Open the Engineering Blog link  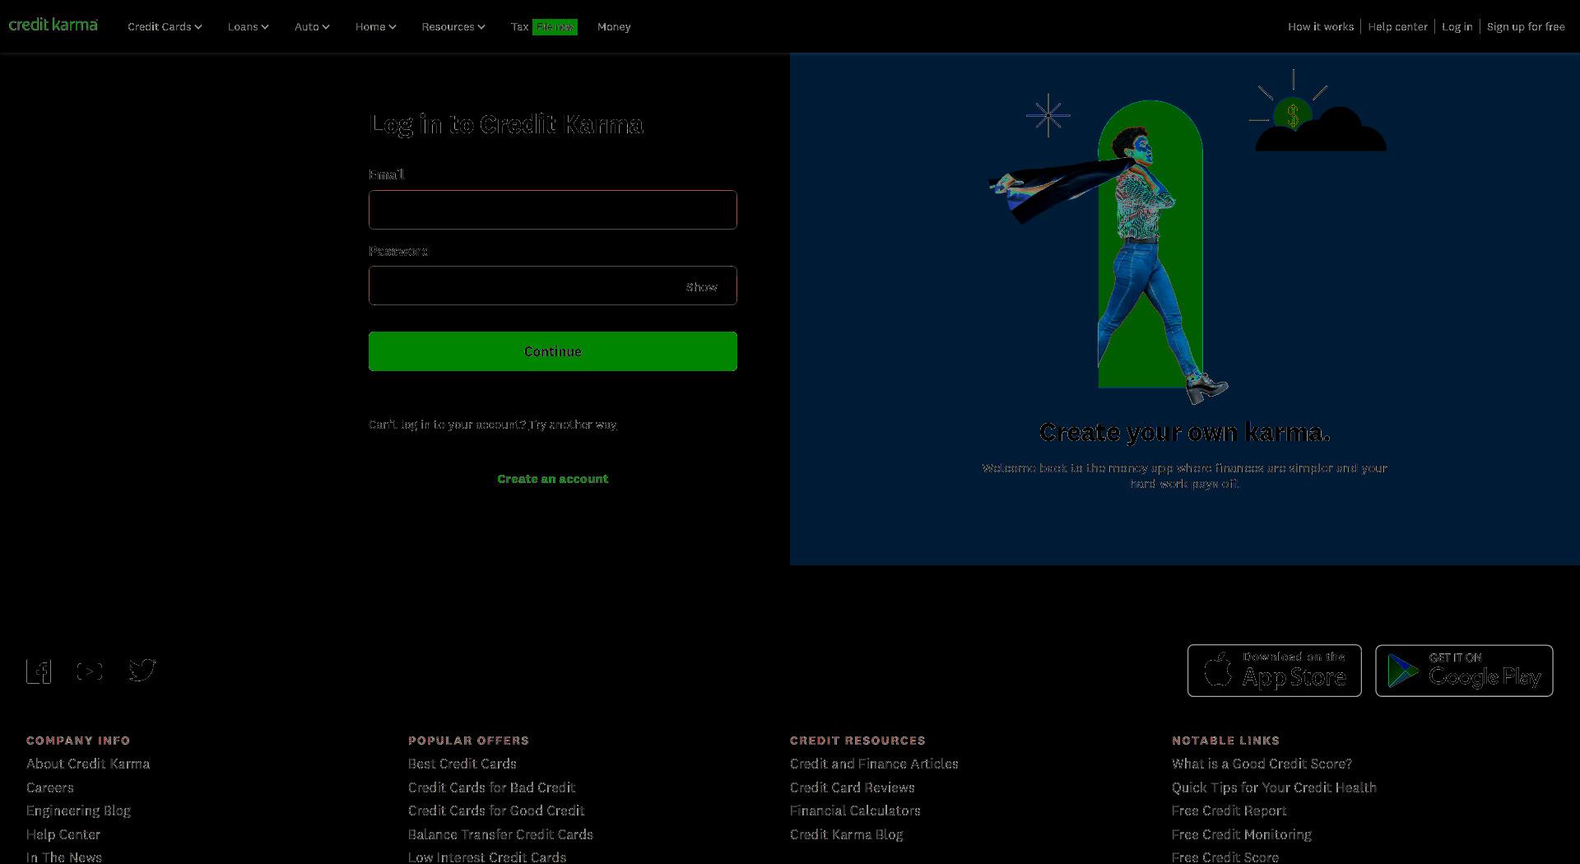tap(78, 811)
